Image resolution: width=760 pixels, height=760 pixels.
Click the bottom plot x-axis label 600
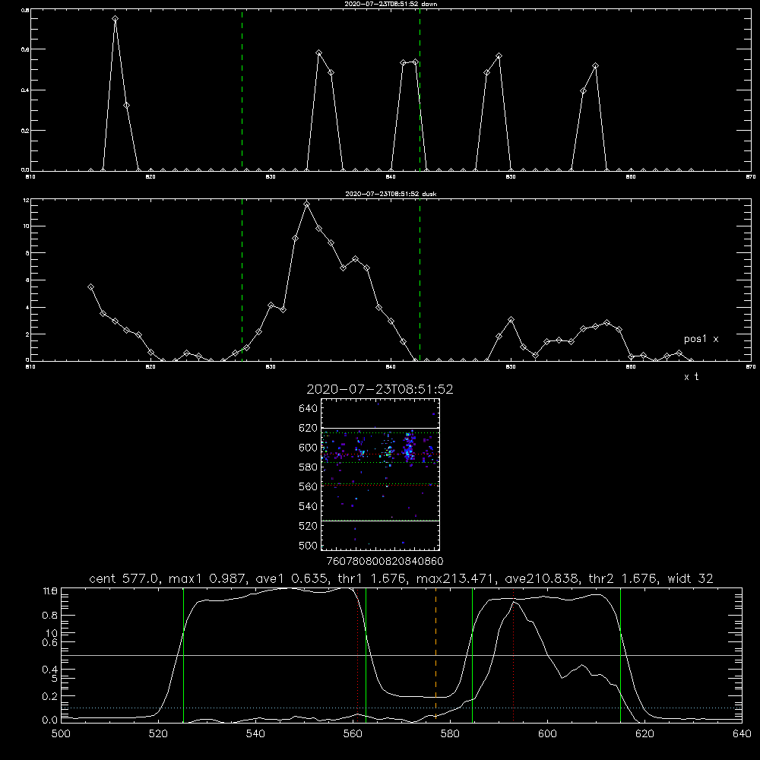click(548, 734)
